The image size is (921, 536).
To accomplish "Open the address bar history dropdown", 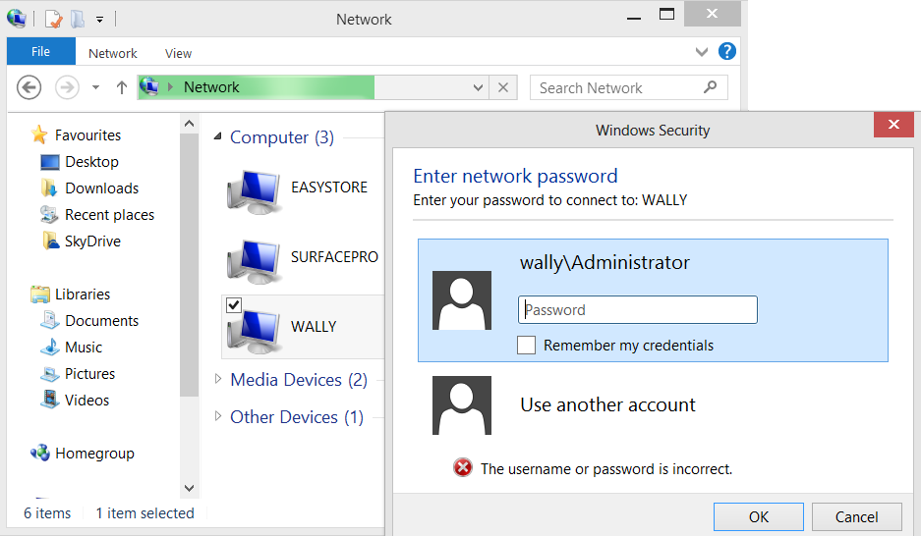I will click(479, 87).
